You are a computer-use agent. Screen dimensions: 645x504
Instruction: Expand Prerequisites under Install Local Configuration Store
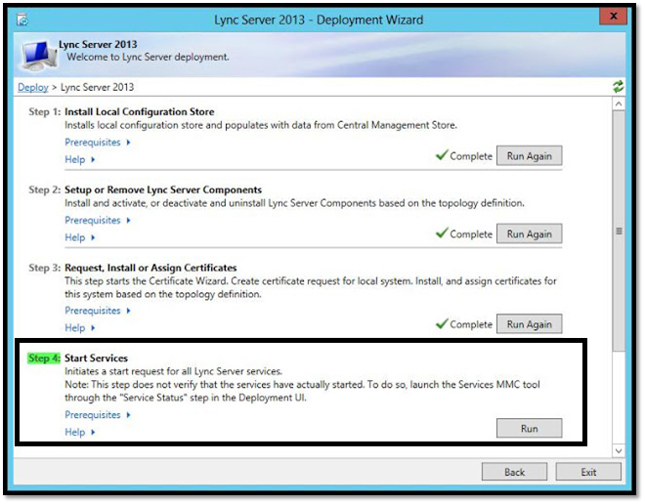[98, 143]
